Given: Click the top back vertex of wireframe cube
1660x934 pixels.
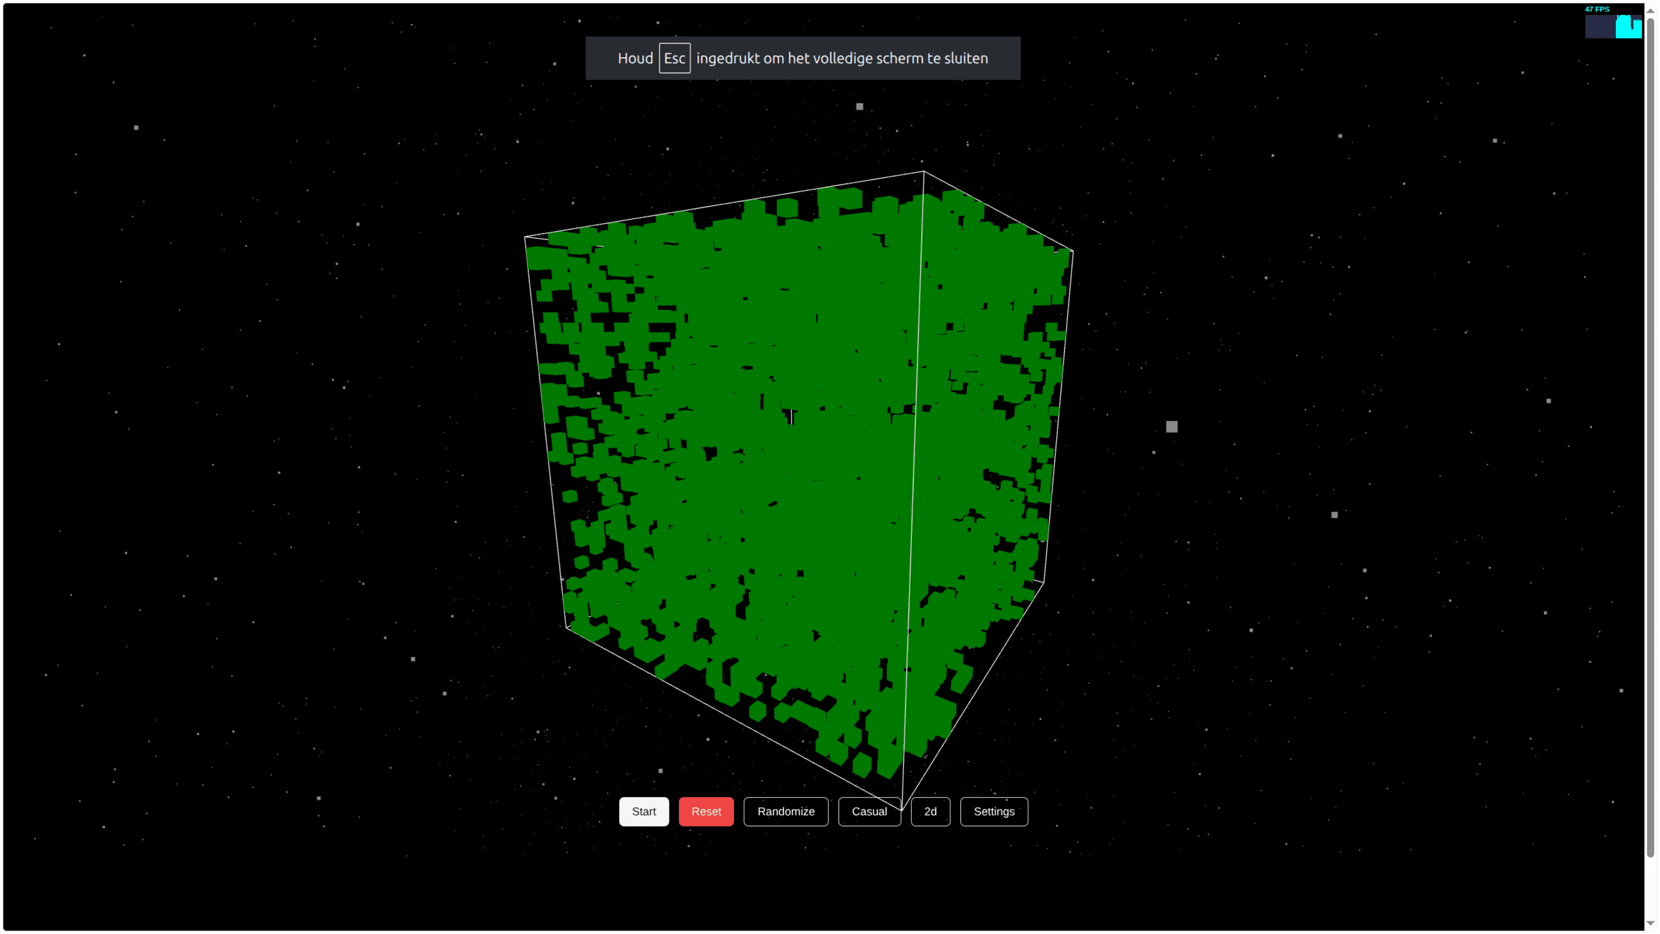Looking at the screenshot, I should point(923,172).
